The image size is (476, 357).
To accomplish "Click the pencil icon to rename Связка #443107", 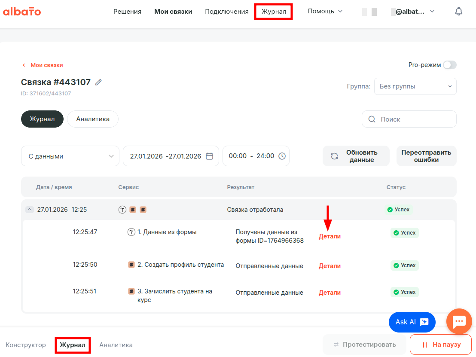I will [x=98, y=82].
